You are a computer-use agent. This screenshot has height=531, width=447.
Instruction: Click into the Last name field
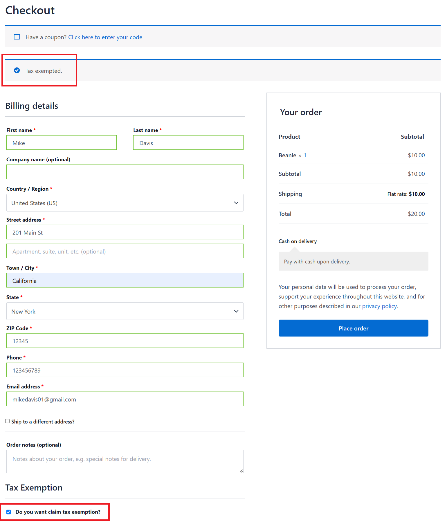[188, 143]
